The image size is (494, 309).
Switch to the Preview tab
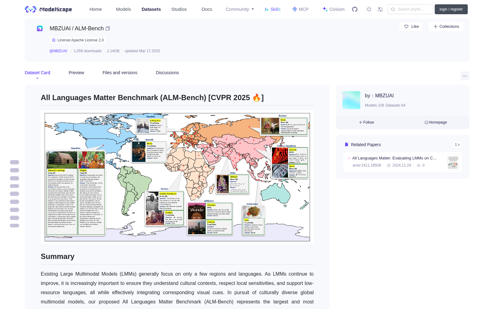[76, 73]
